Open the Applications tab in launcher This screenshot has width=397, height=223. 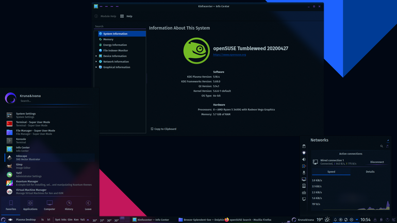pos(30,205)
